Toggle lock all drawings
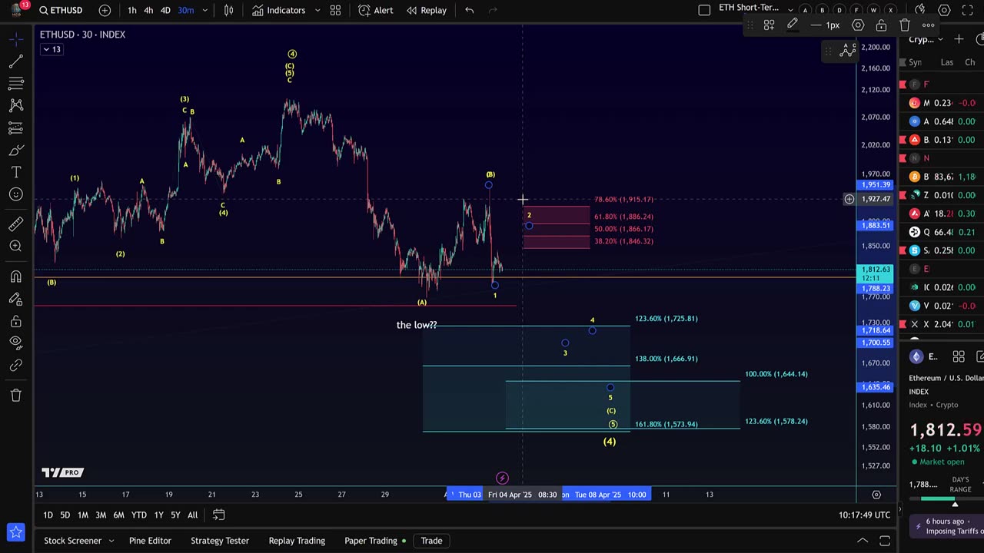 (x=15, y=321)
